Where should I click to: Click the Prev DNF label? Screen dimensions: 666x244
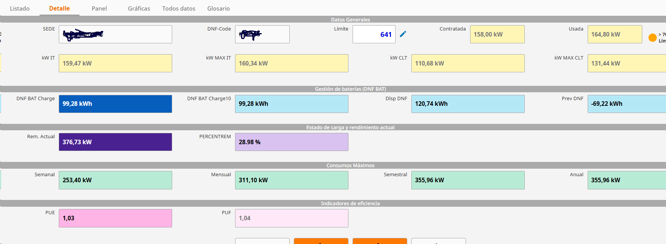click(x=573, y=98)
